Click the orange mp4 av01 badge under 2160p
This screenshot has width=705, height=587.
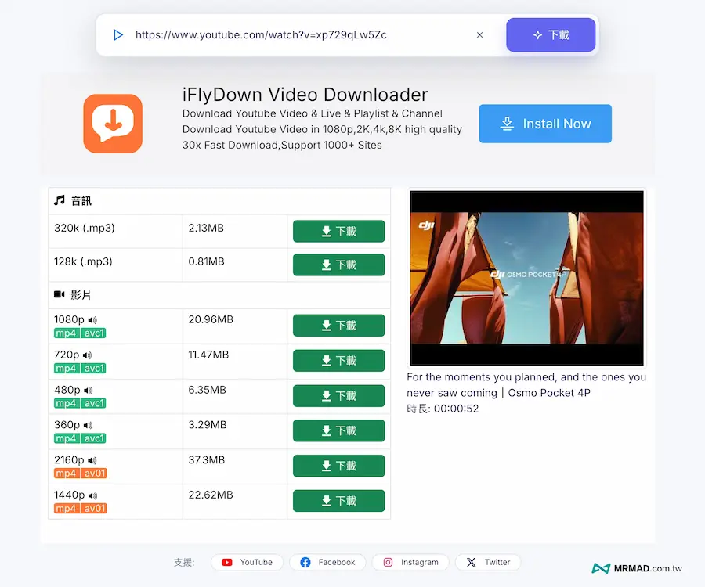81,474
